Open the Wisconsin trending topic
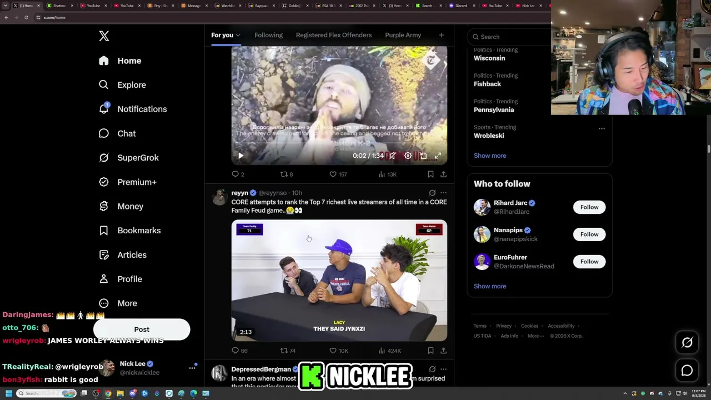Image resolution: width=711 pixels, height=400 pixels. (489, 58)
